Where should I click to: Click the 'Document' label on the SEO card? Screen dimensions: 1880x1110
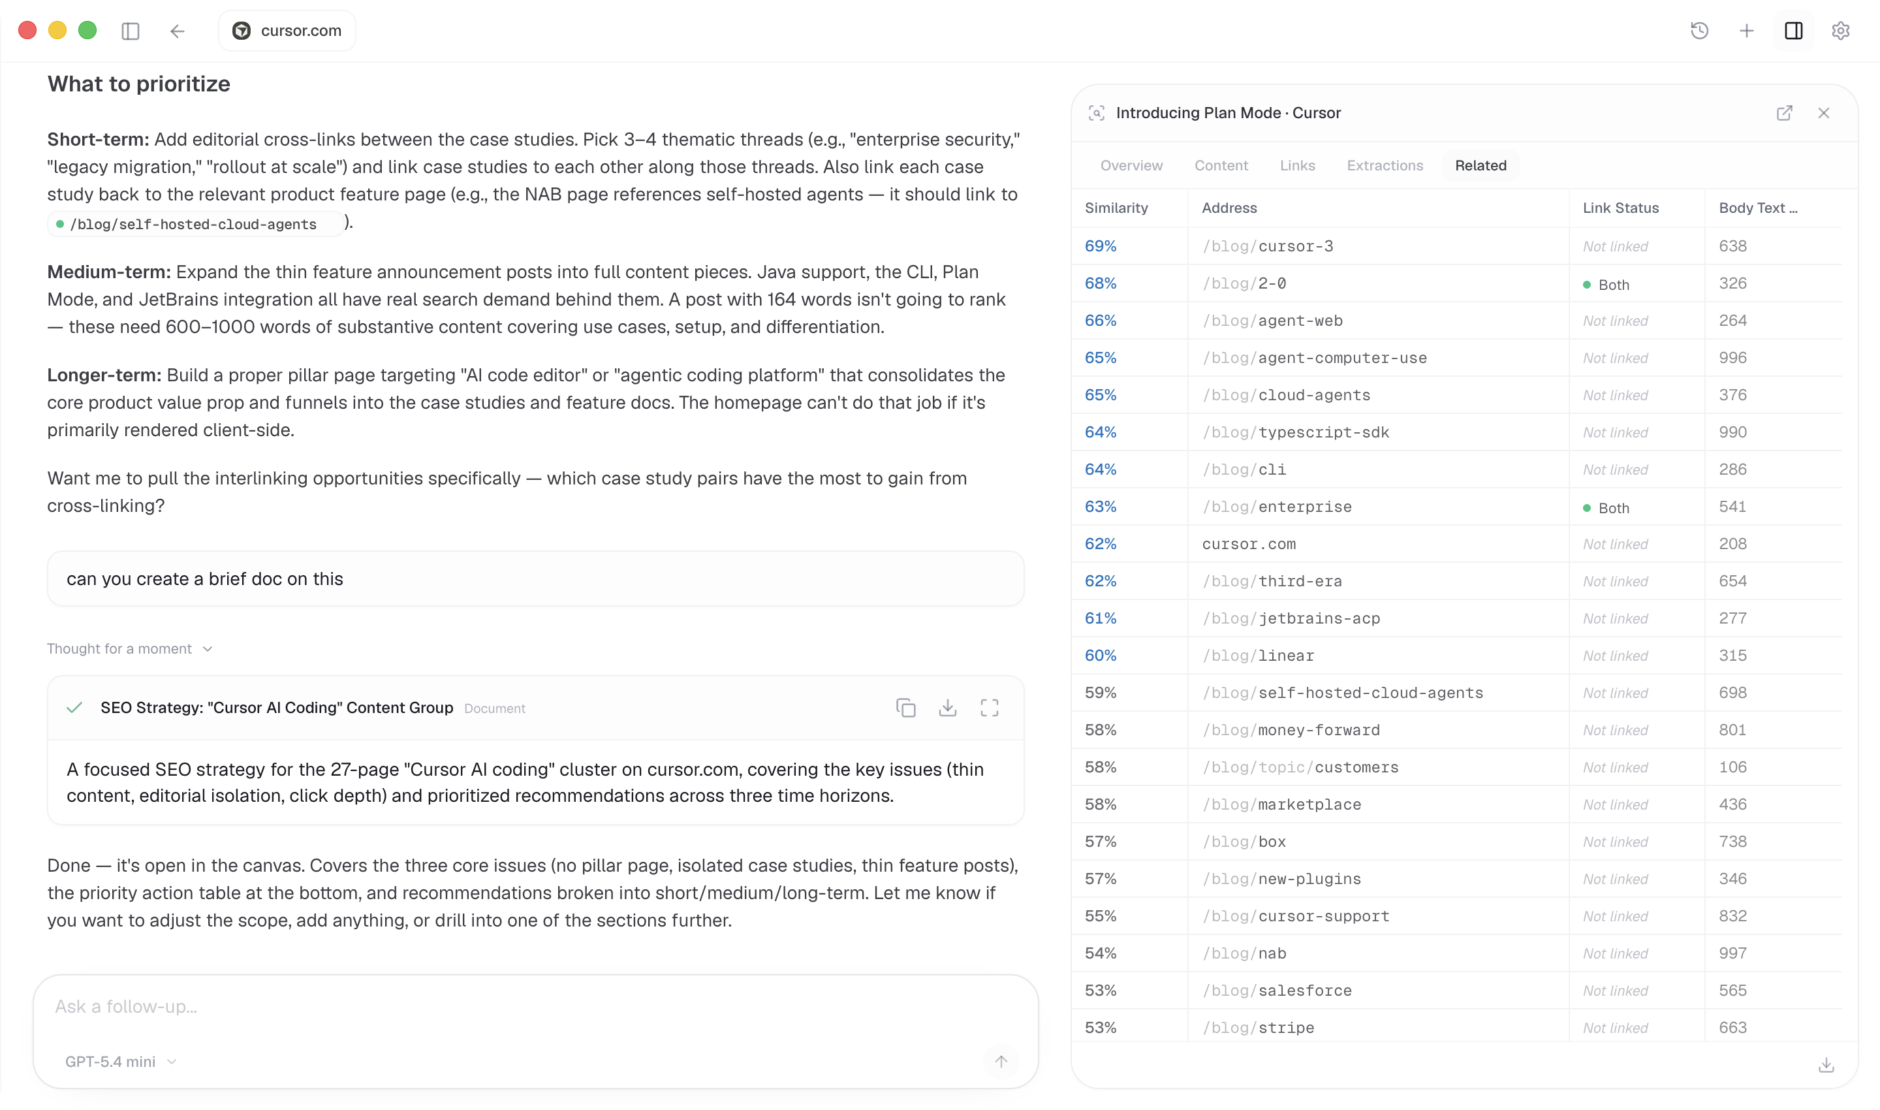494,708
